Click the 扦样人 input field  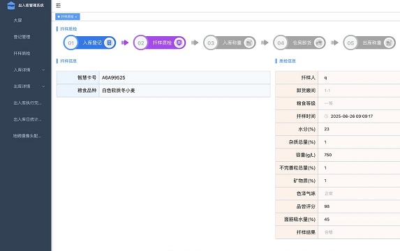pos(359,77)
